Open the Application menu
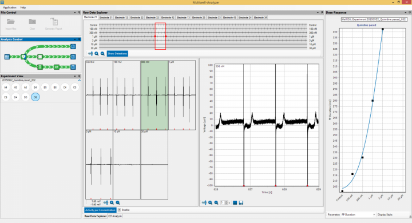412x223 pixels. point(10,7)
